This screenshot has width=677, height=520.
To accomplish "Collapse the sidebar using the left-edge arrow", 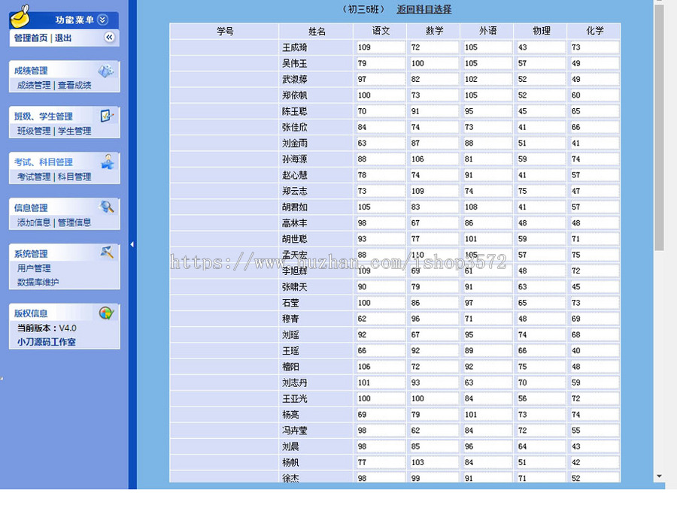I will tap(132, 243).
